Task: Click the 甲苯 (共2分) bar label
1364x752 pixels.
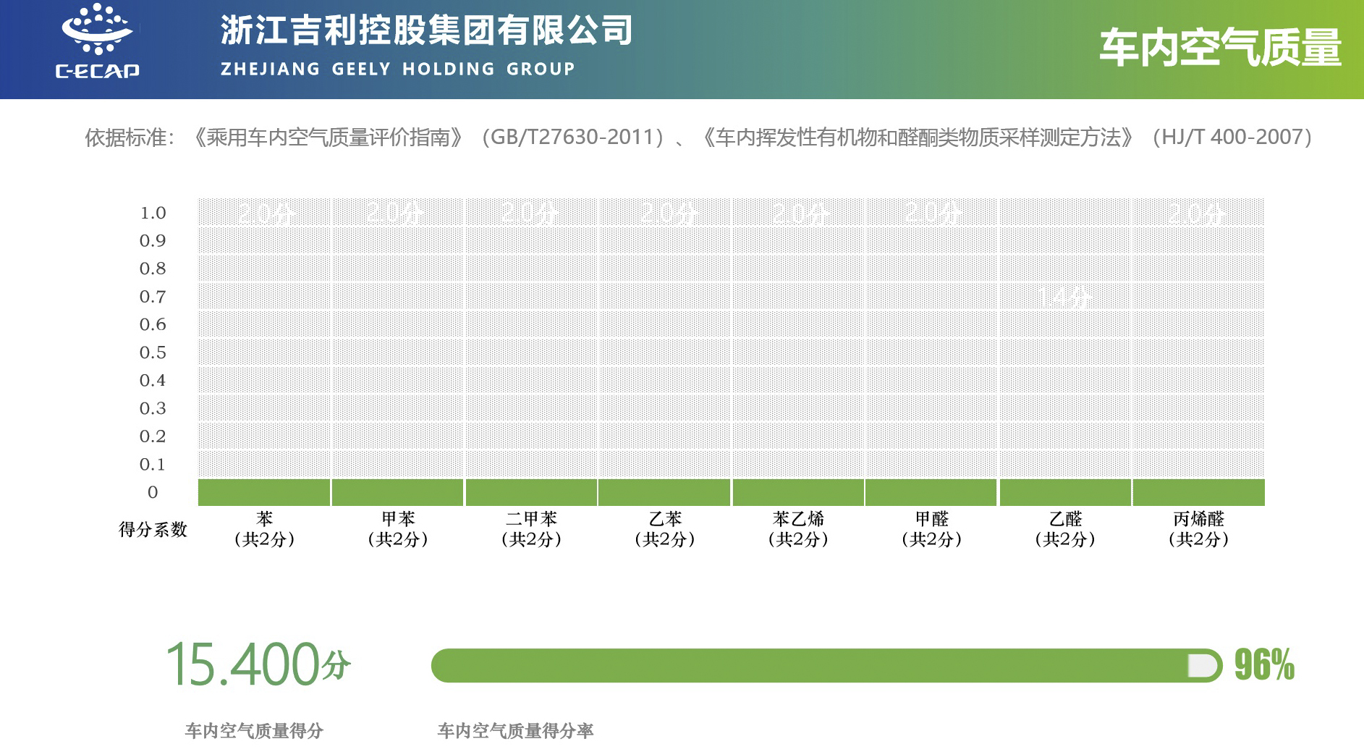Action: coord(398,529)
